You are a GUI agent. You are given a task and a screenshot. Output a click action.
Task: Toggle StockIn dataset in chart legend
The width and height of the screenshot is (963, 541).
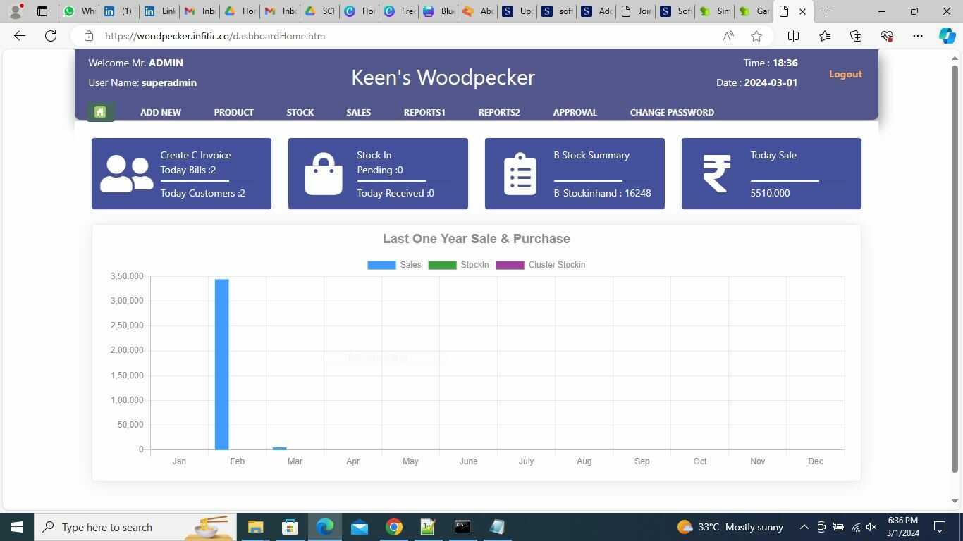pos(458,265)
